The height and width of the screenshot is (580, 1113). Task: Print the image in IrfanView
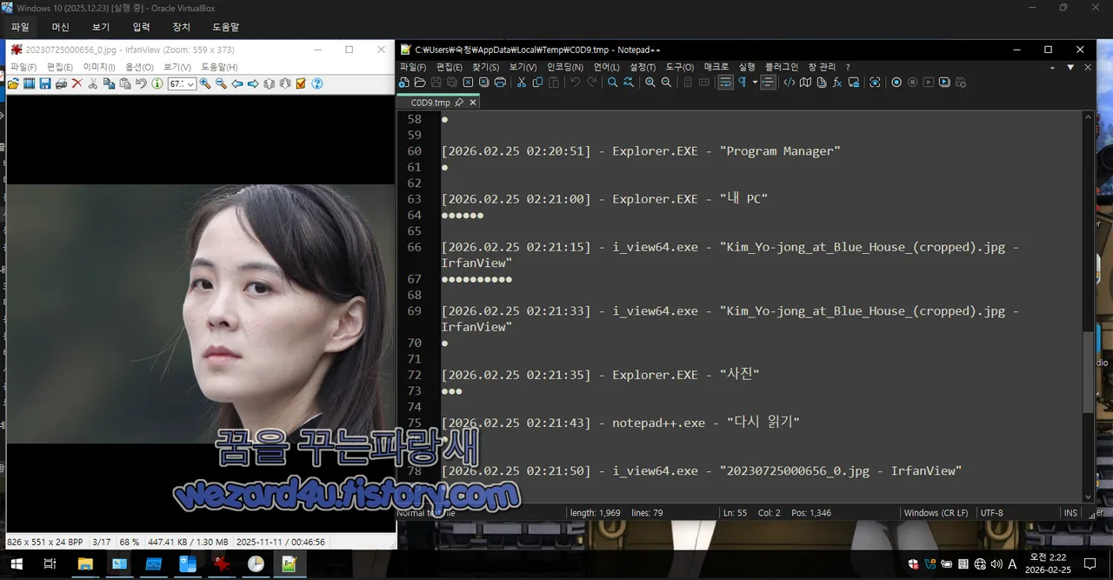[60, 83]
